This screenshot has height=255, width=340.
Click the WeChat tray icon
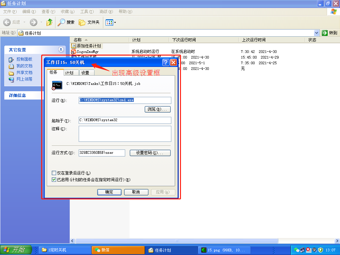[x=297, y=250]
